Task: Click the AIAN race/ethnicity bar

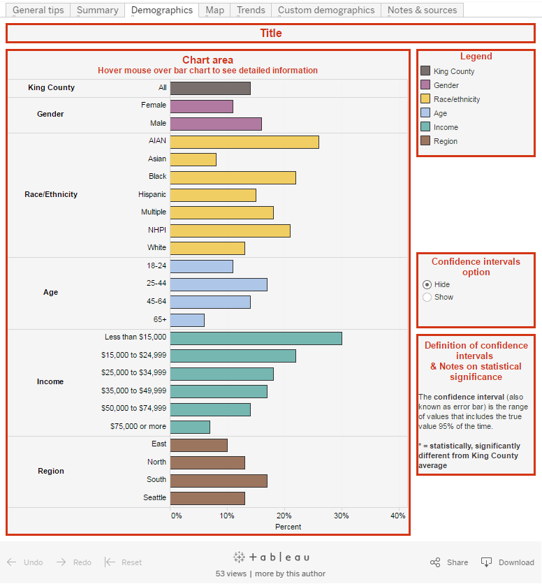Action: pos(244,142)
